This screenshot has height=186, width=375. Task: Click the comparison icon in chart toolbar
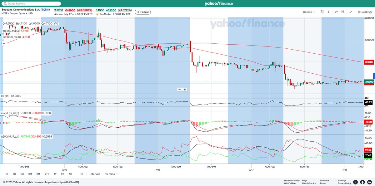click(322, 12)
